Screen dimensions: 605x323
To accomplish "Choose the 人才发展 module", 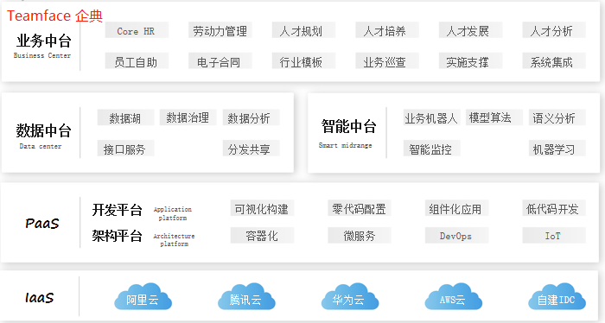I will pos(470,30).
